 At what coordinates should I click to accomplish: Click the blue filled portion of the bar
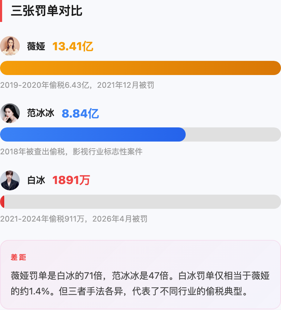click(x=93, y=134)
